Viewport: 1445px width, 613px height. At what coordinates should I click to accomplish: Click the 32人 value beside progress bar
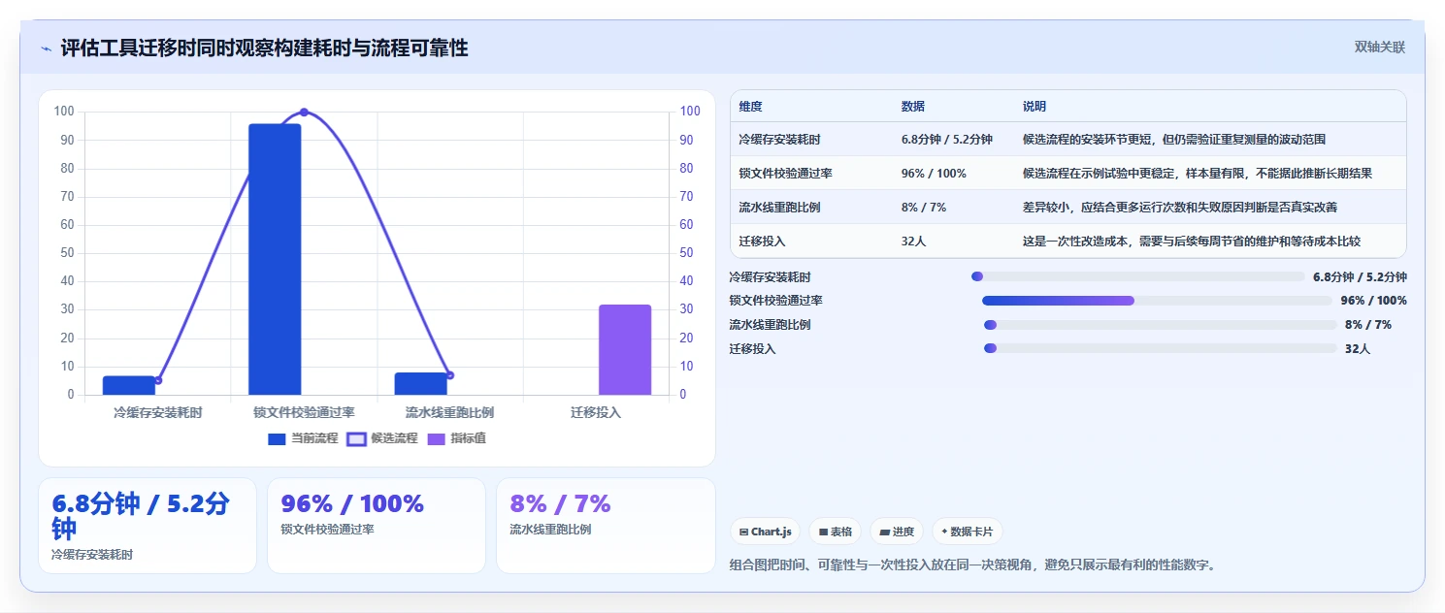click(x=1357, y=349)
